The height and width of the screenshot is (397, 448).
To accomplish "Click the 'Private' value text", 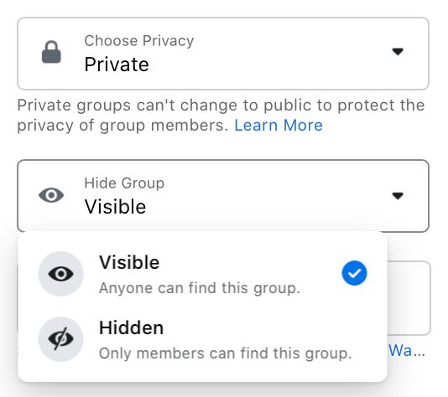I will pyautogui.click(x=117, y=64).
